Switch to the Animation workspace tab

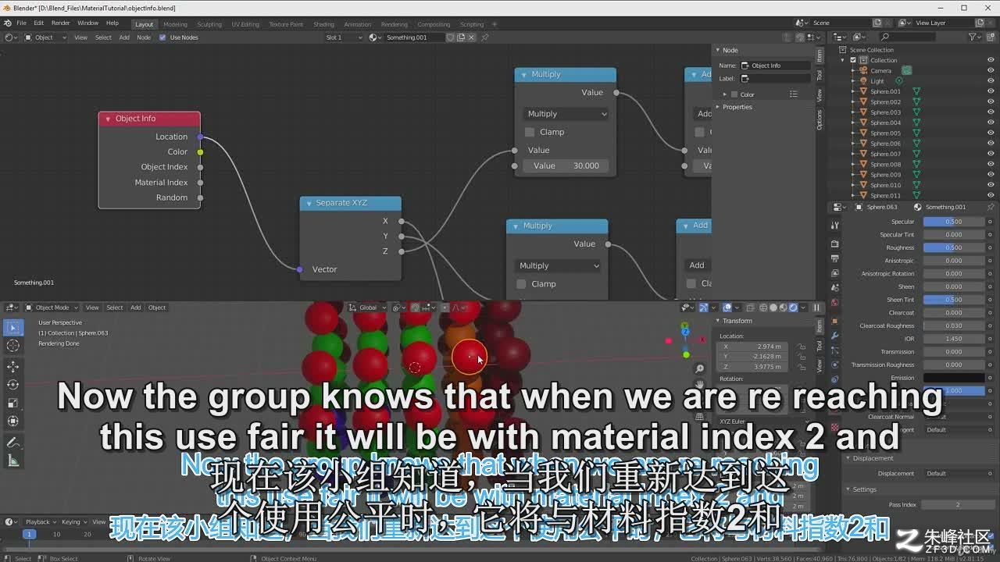(x=358, y=24)
